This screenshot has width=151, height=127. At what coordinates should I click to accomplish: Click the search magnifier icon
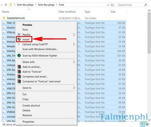(146, 5)
